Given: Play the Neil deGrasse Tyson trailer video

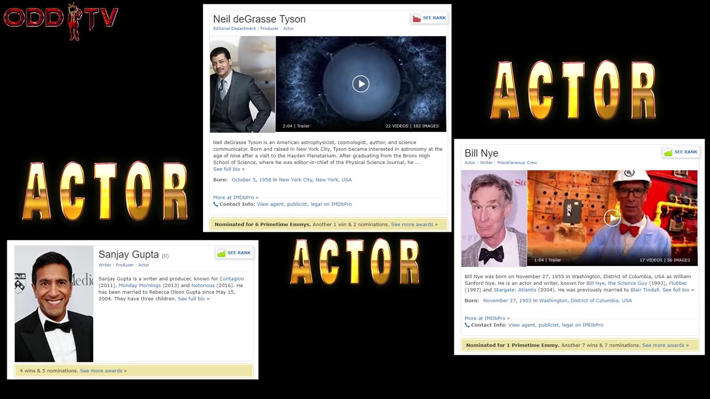Looking at the screenshot, I should (361, 84).
